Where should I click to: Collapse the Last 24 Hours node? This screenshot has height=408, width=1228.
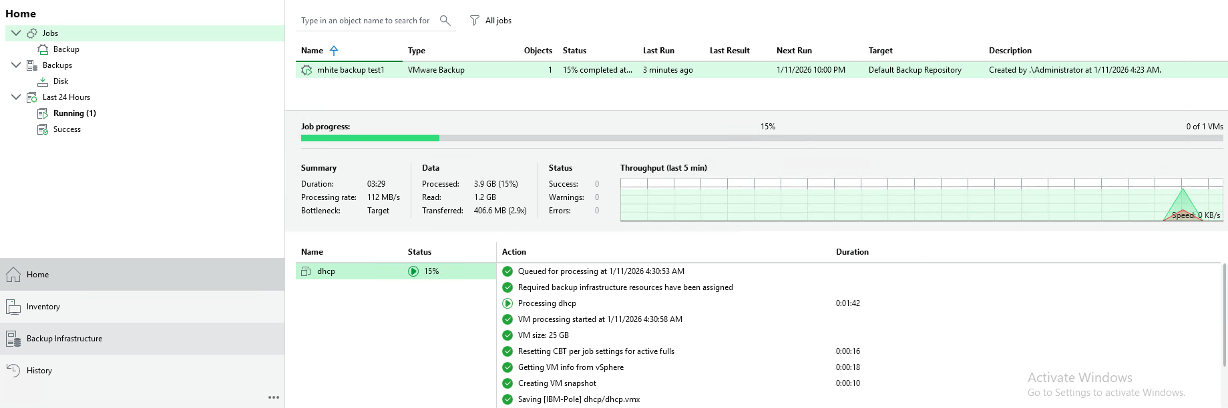pos(16,97)
